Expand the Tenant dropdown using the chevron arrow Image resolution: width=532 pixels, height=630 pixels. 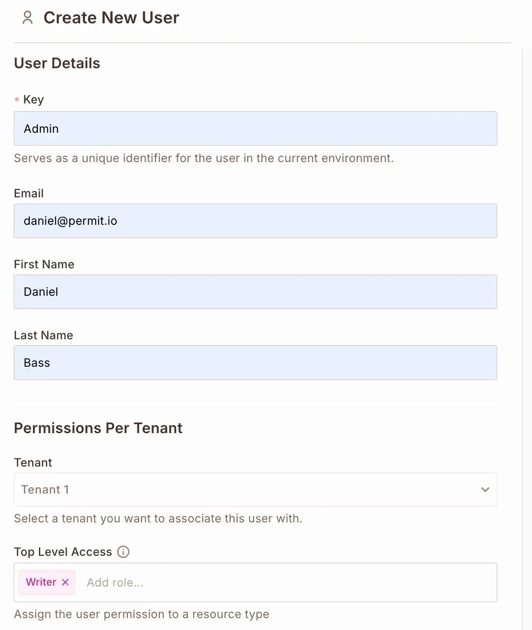tap(485, 489)
